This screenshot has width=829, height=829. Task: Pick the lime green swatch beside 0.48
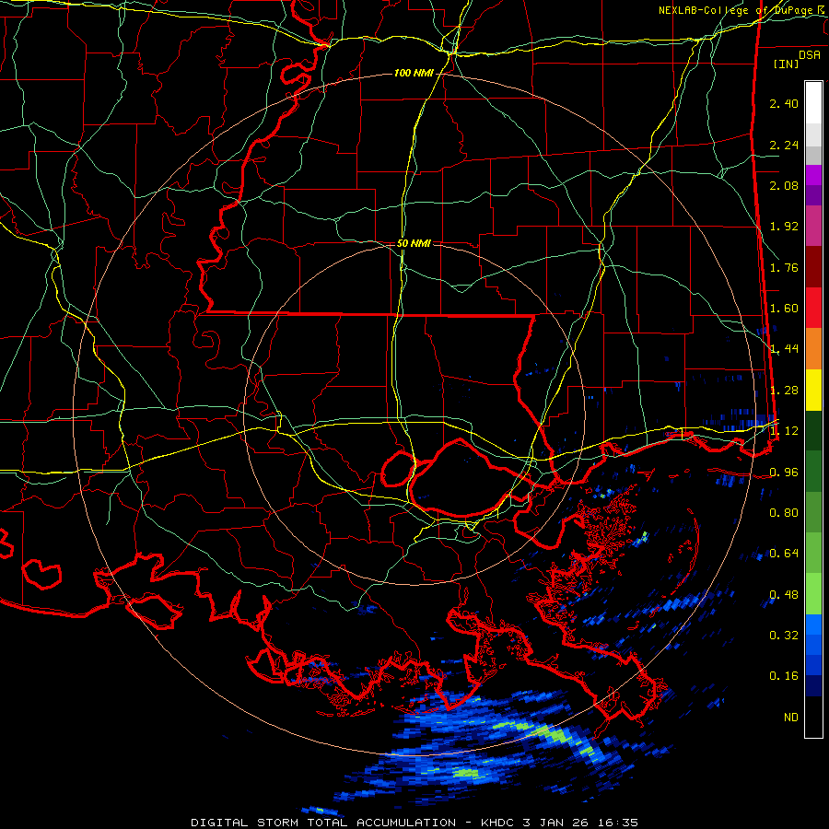[x=813, y=594]
